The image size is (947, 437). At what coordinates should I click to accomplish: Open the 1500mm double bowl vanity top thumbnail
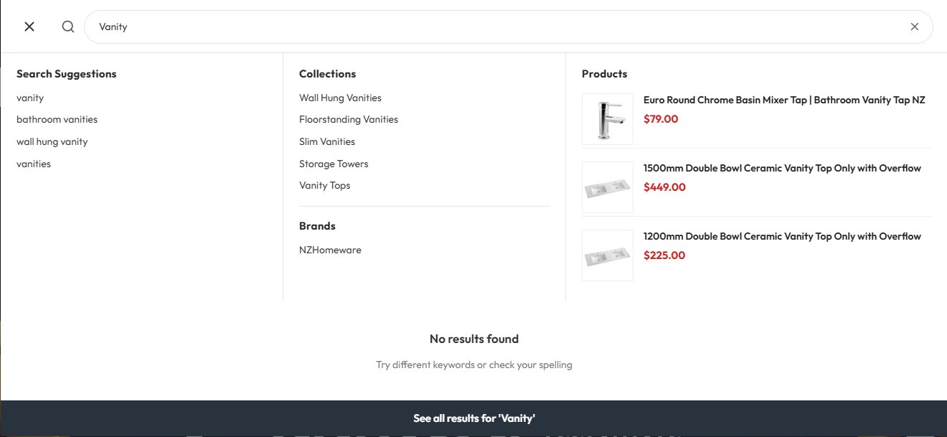(x=608, y=187)
